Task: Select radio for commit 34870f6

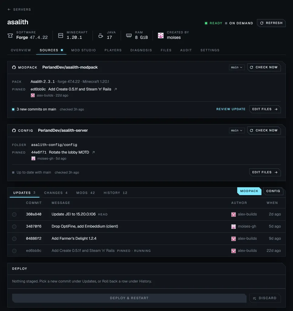Action: pos(14,227)
